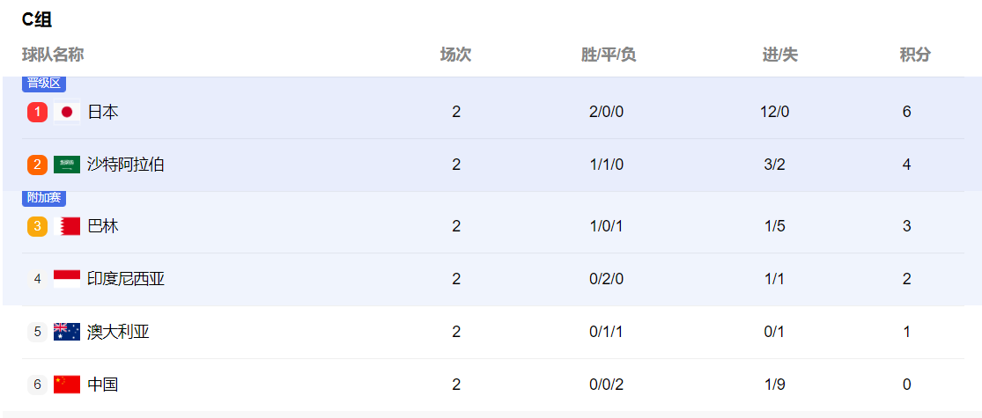The width and height of the screenshot is (982, 418).
Task: Click the Australia flag icon
Action: [67, 332]
